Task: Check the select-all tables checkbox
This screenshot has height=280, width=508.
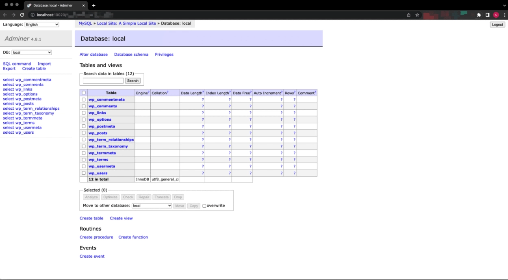Action: tap(84, 92)
